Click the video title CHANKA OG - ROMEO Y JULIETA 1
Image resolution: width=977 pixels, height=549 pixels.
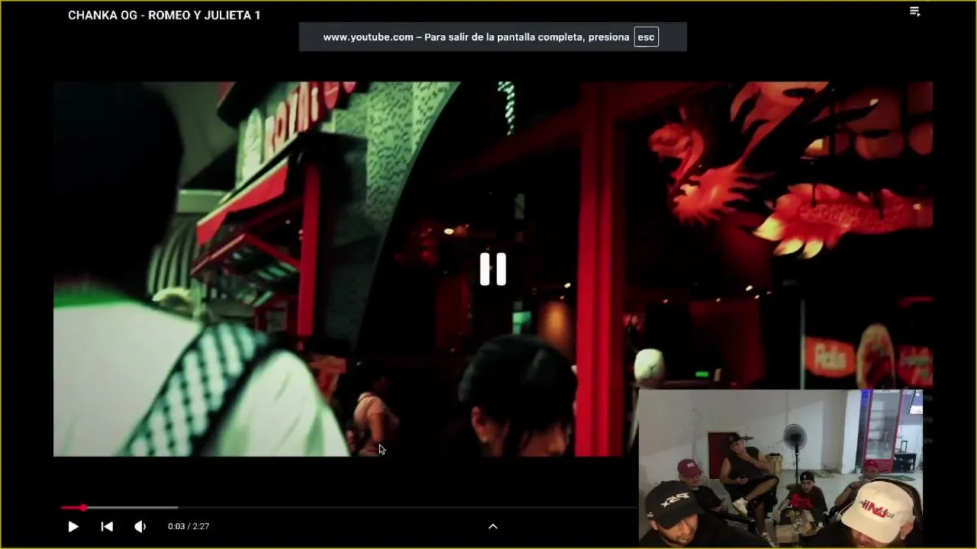coord(164,15)
